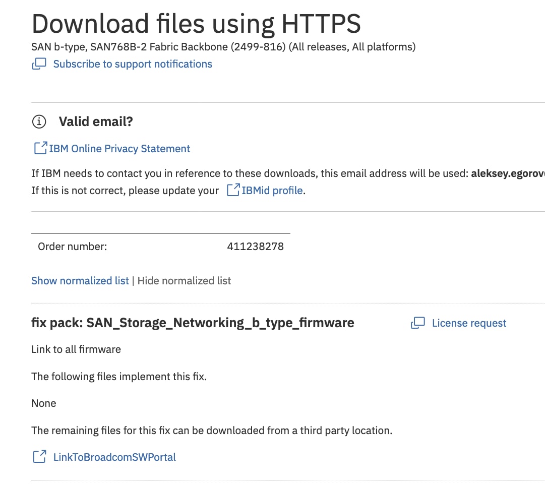Click the Valid email? heading text
This screenshot has height=487, width=545.
pyautogui.click(x=96, y=121)
